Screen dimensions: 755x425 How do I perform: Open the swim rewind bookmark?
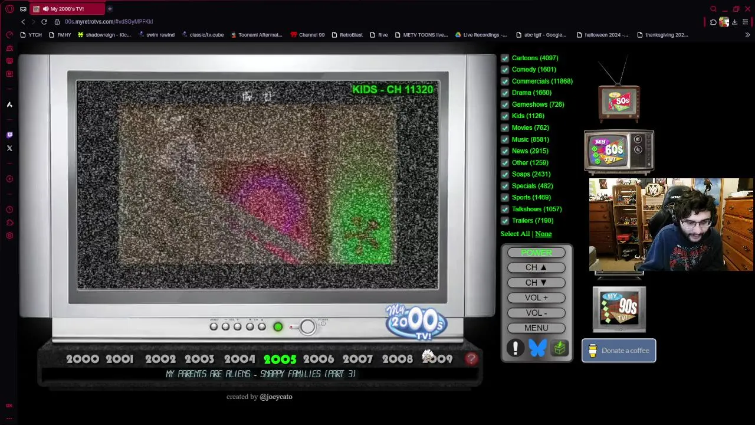pos(156,35)
